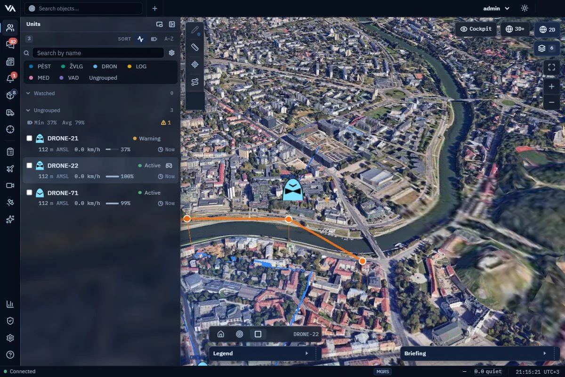The width and height of the screenshot is (565, 377).
Task: Open Cockpit view
Action: [x=476, y=29]
